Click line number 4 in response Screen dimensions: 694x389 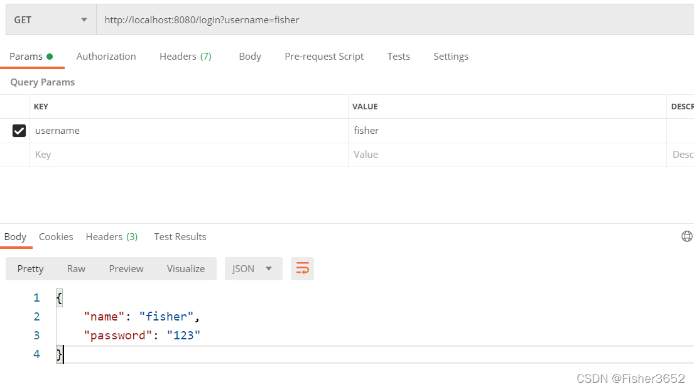click(36, 354)
